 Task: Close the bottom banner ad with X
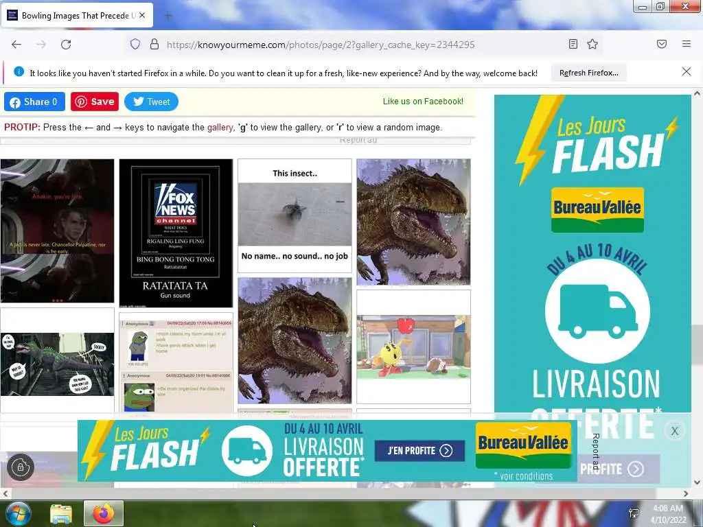pyautogui.click(x=675, y=431)
